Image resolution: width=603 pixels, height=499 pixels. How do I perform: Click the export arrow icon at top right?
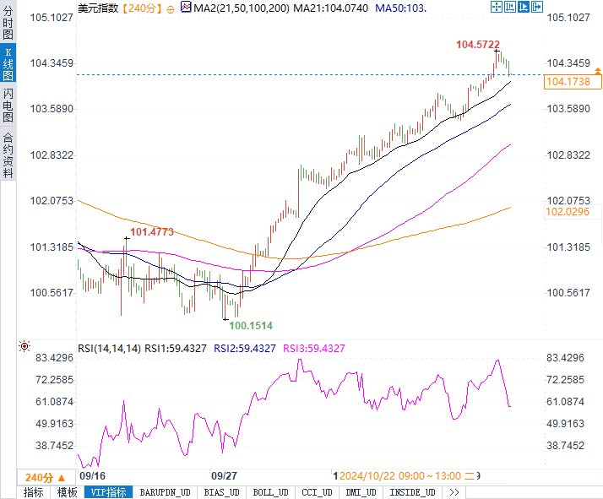click(537, 7)
